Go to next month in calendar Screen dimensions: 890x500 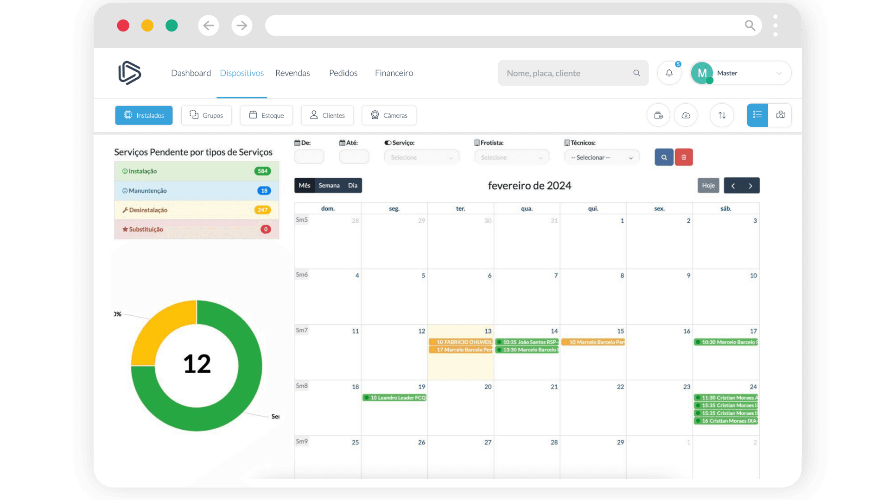[750, 186]
